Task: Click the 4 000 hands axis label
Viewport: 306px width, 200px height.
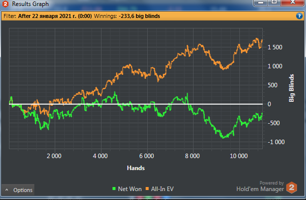Action: (100, 156)
